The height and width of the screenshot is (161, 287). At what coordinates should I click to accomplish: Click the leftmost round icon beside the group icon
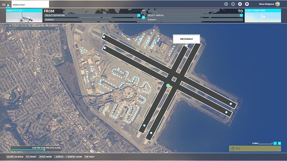pos(226,4)
